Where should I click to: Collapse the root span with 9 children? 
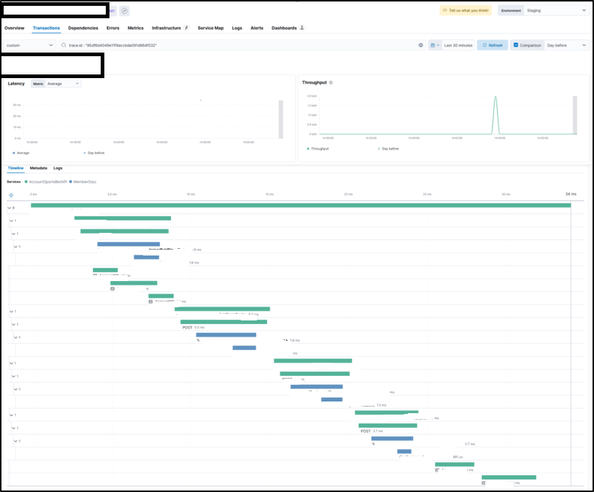[9, 207]
